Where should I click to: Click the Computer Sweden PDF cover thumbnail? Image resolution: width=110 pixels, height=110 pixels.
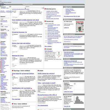pos(80,27)
